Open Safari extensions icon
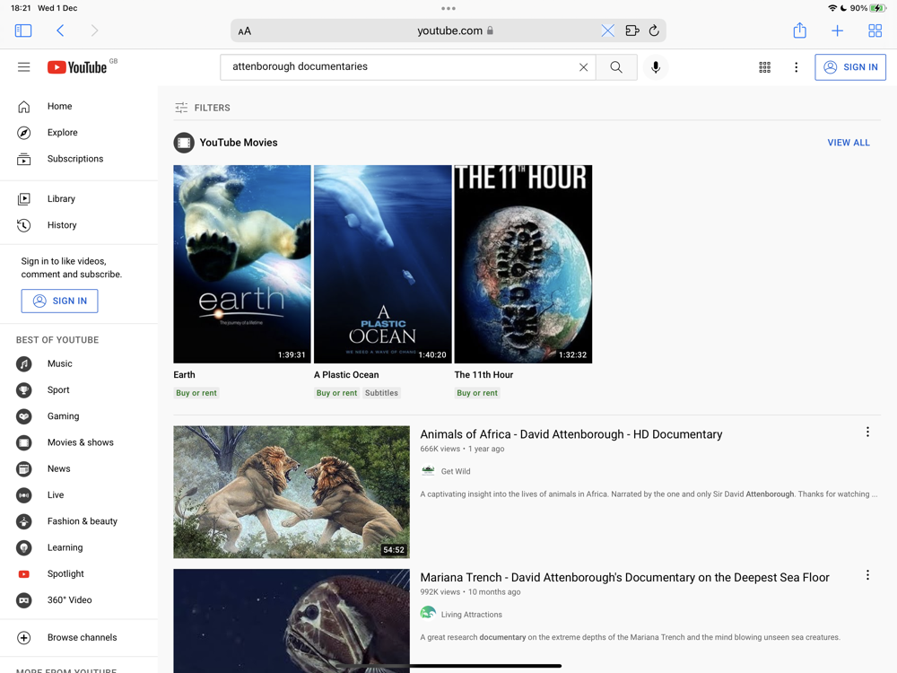 632,31
